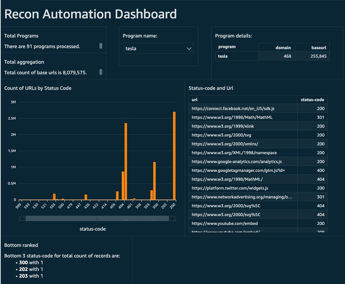Click the youtube.com/embed url row
The image size is (345, 284).
pos(225,224)
